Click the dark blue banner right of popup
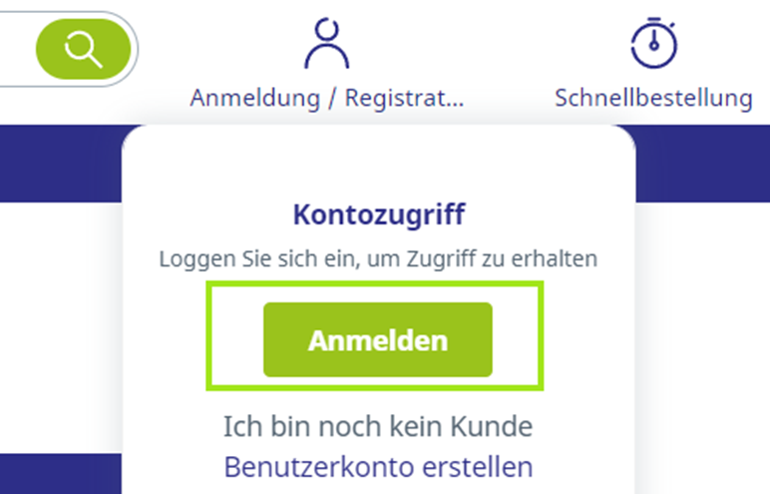This screenshot has width=770, height=494. pyautogui.click(x=703, y=164)
